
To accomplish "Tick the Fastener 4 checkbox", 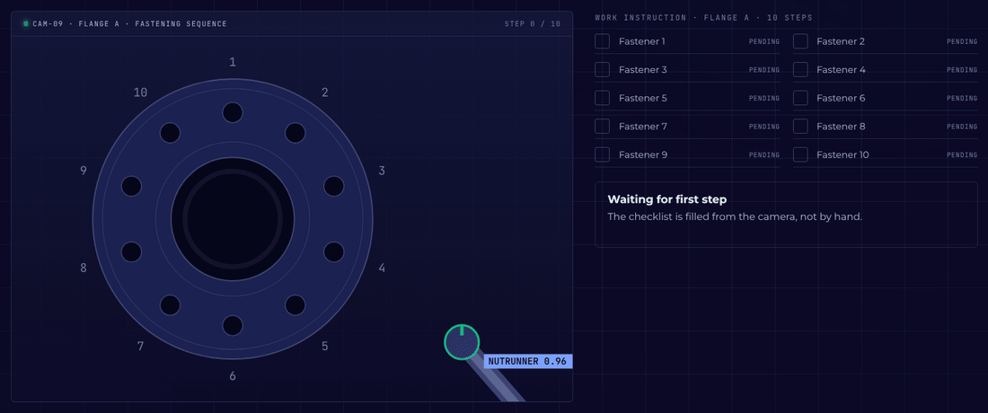I will [800, 70].
